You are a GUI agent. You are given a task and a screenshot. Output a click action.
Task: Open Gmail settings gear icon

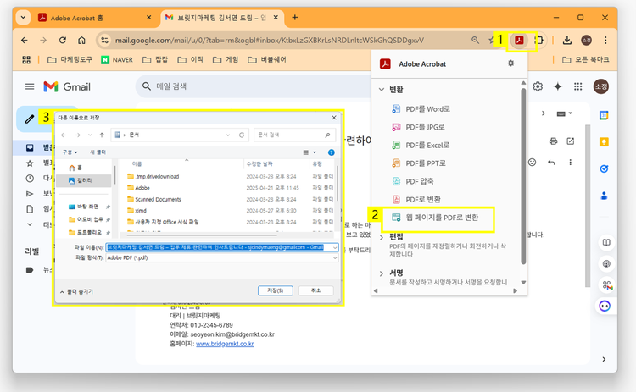[538, 86]
